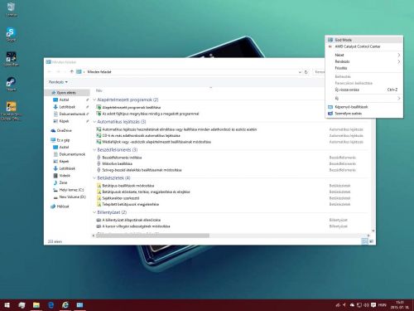Open Saját karakter-szerkesztő item
The width and height of the screenshot is (414, 311).
(x=121, y=198)
